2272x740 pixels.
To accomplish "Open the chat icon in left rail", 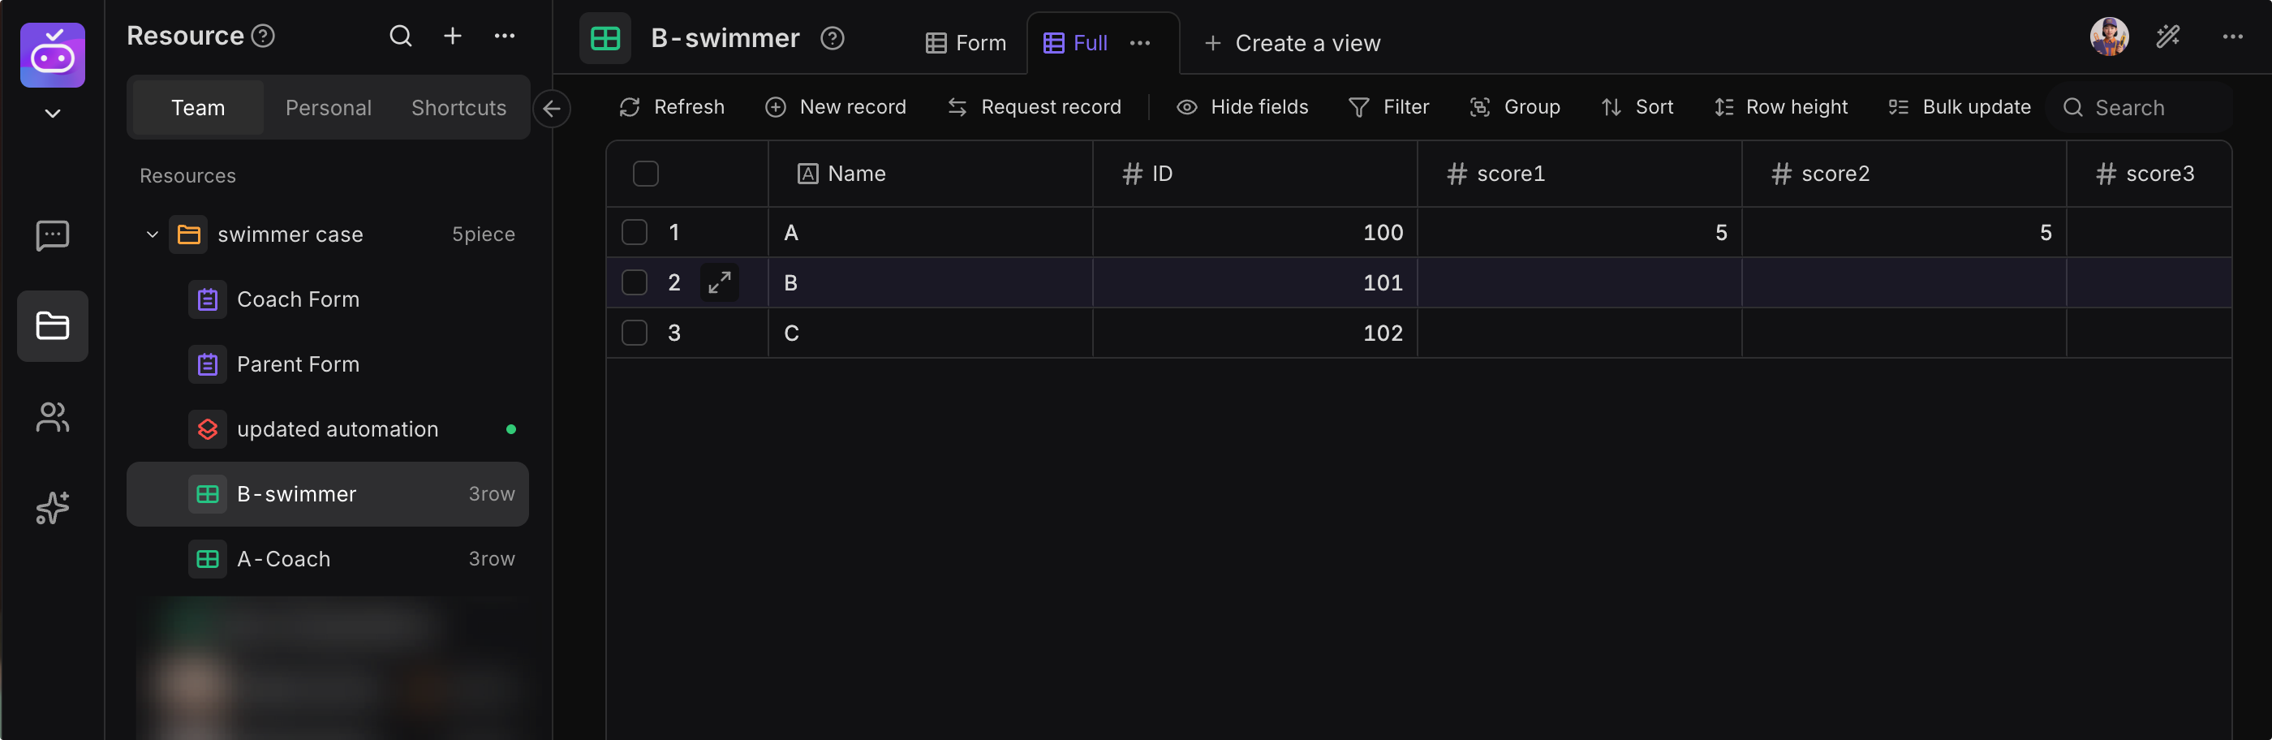I will click(x=52, y=235).
